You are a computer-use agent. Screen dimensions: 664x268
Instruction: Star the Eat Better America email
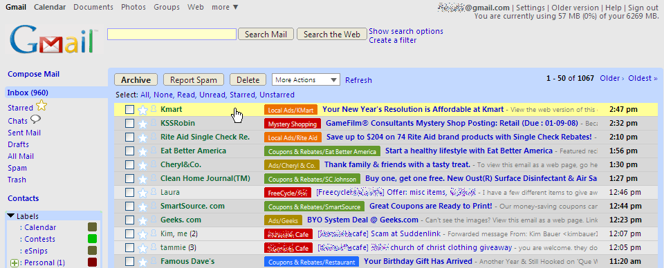click(143, 151)
